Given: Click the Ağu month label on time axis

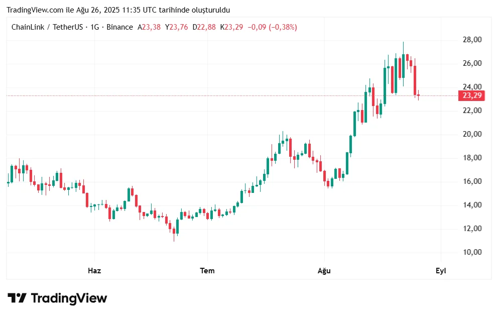Looking at the screenshot, I should tap(324, 271).
